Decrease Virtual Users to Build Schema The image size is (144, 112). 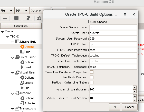[135, 100]
